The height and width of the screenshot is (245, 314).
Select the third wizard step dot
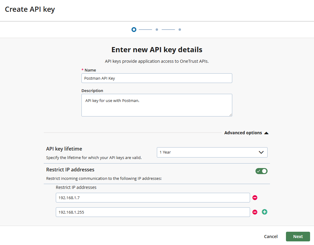179,30
